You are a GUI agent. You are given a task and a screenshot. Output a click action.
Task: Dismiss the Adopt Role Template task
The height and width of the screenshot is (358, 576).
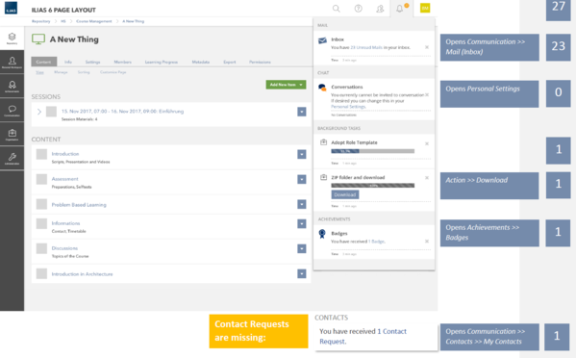[427, 143]
